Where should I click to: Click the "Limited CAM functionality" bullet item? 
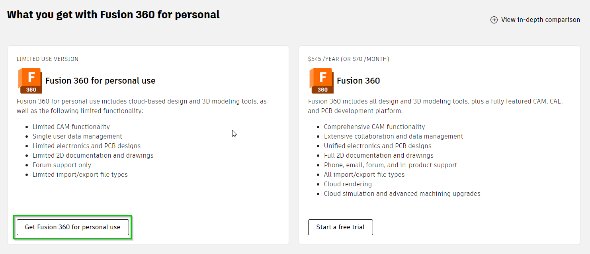71,127
